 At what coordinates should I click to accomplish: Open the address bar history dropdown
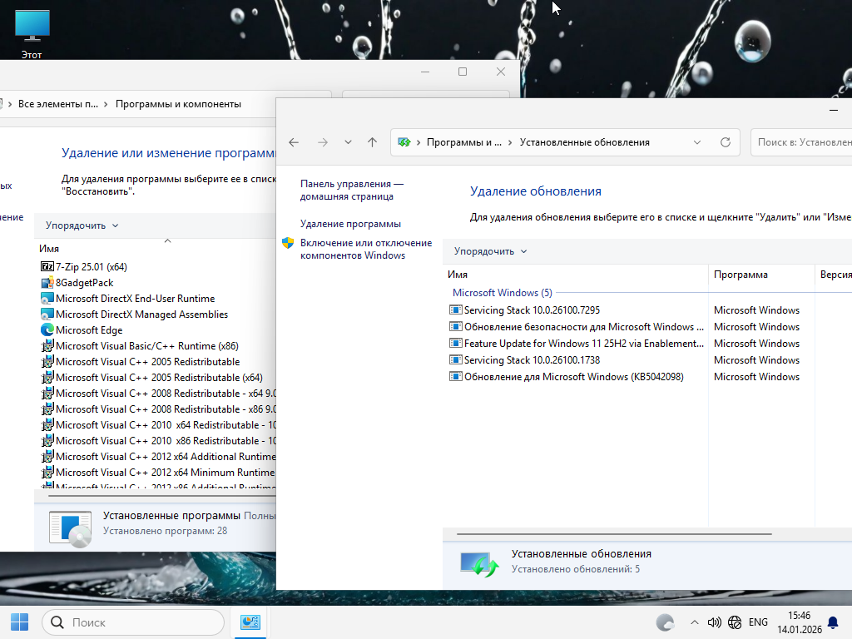pyautogui.click(x=697, y=142)
